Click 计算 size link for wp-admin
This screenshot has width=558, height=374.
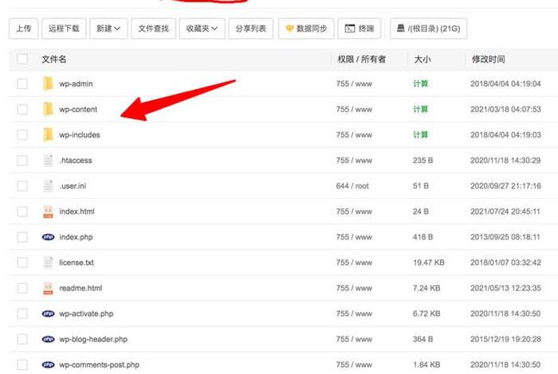[x=420, y=84]
